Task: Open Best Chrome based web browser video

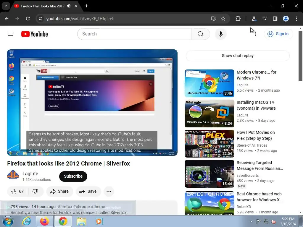Action: coord(209,203)
